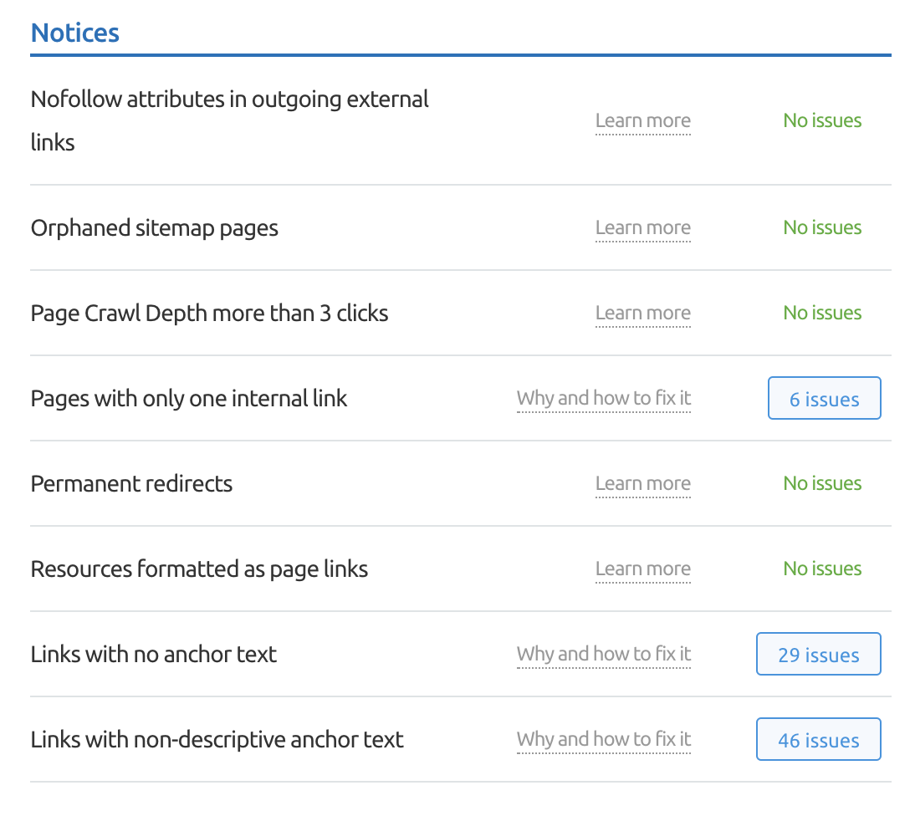View the 46 non-descriptive anchor text issues
Image resolution: width=915 pixels, height=816 pixels.
click(818, 739)
